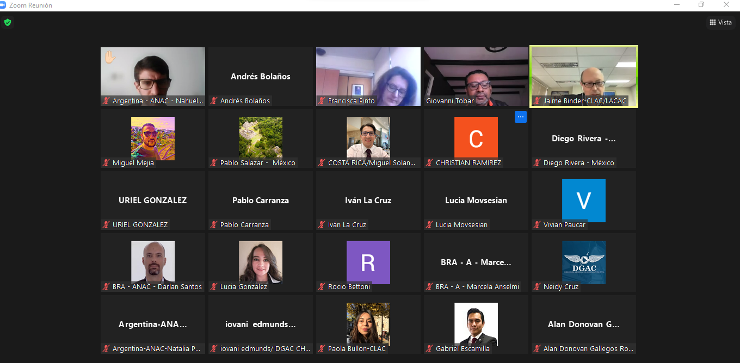Click the blue V avatar of Vivian Paucar
This screenshot has width=740, height=363.
583,200
